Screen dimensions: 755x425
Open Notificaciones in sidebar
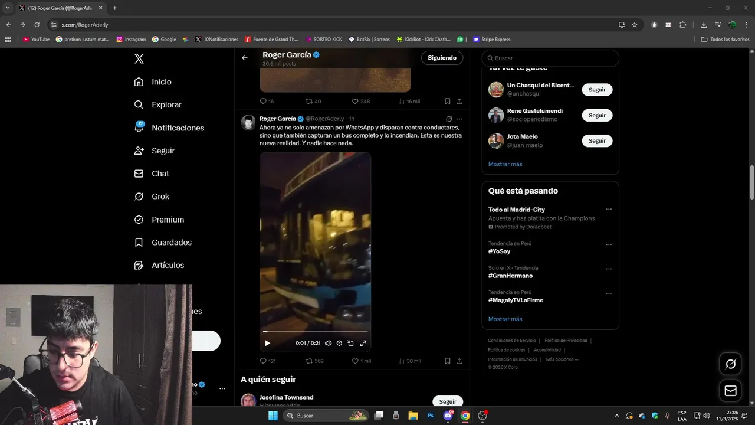[x=169, y=127]
